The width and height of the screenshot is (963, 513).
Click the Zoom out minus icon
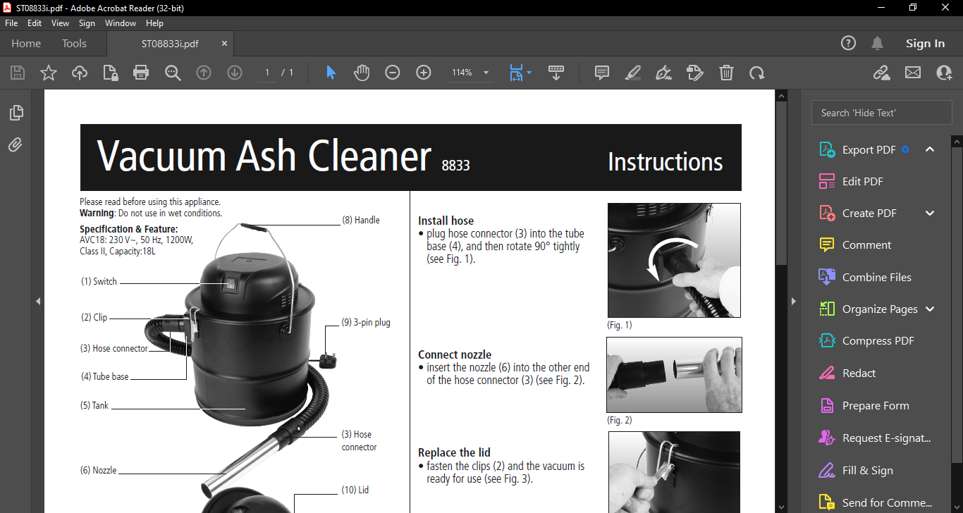coord(393,73)
